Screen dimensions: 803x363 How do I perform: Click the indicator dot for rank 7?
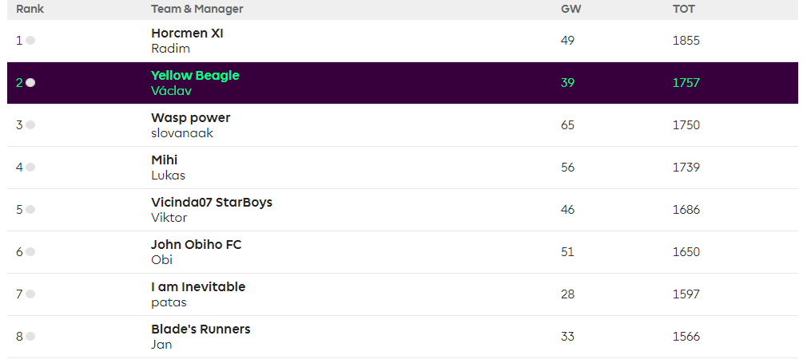click(30, 294)
